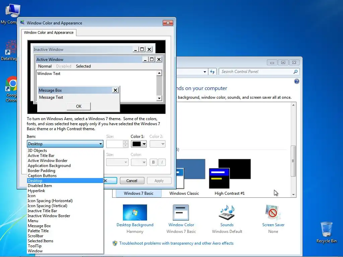
Task: Click the Apply button in the dialog
Action: coord(159,180)
